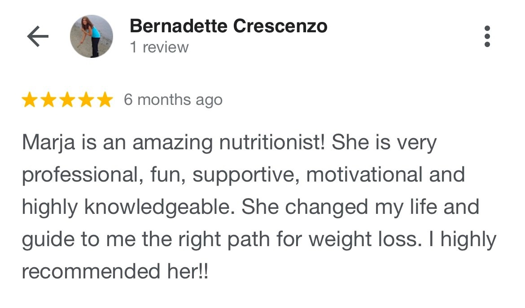Go back using the left arrow
Viewport: 525px width, 308px height.
tap(38, 36)
